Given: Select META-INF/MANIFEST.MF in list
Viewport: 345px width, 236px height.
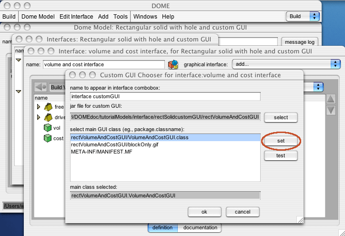Looking at the screenshot, I should (x=165, y=152).
